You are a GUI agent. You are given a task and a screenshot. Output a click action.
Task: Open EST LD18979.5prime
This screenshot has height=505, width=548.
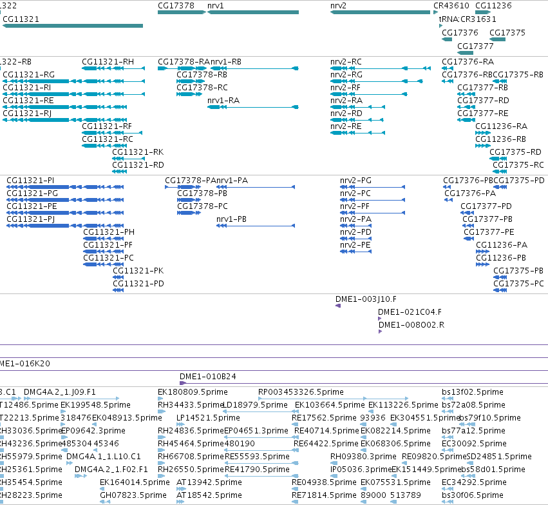[255, 405]
